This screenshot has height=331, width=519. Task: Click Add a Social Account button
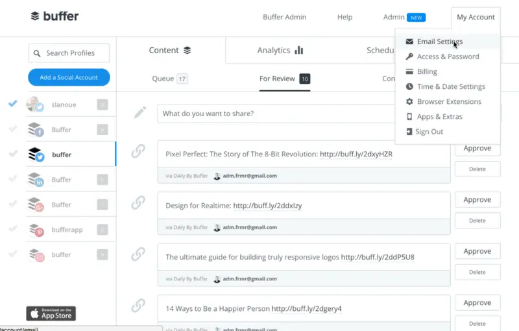click(69, 77)
